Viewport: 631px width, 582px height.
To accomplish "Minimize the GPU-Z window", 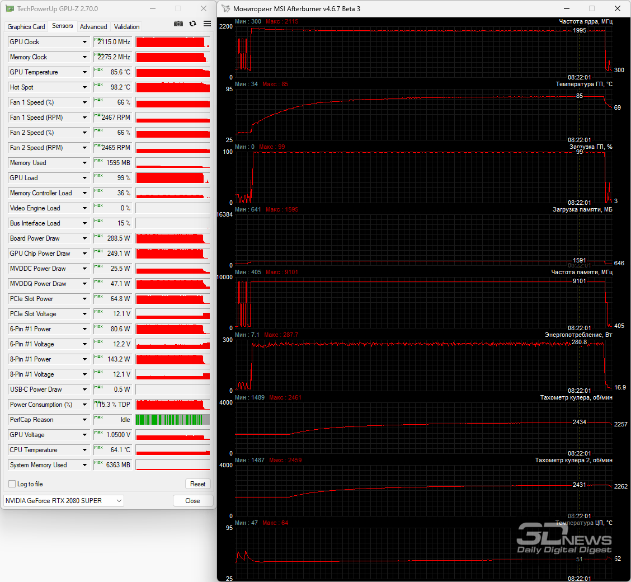I will 153,8.
